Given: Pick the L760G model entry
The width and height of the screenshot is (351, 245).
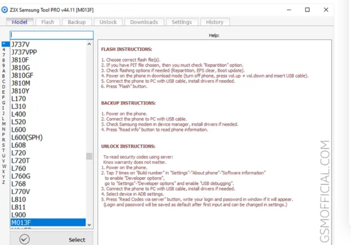Looking at the screenshot, I should 48,176.
